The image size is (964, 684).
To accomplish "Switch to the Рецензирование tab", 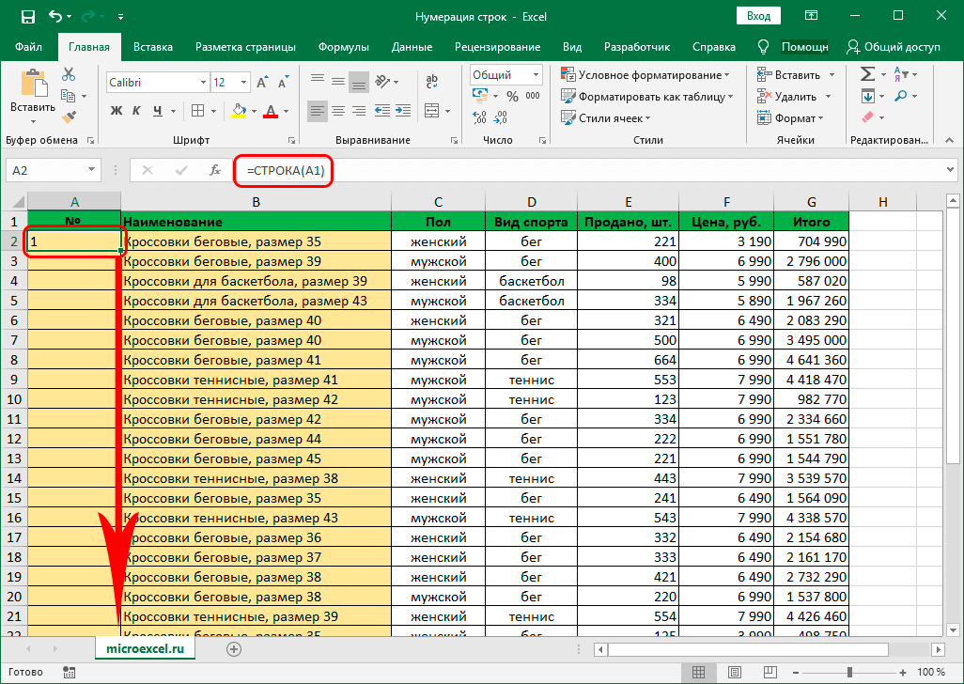I will point(497,47).
